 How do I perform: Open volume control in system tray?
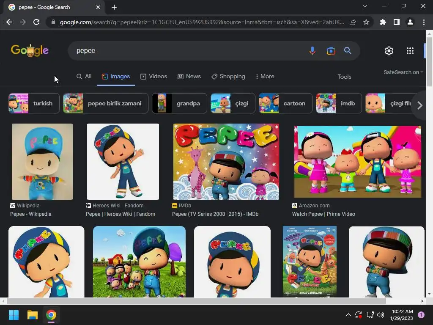[381, 315]
